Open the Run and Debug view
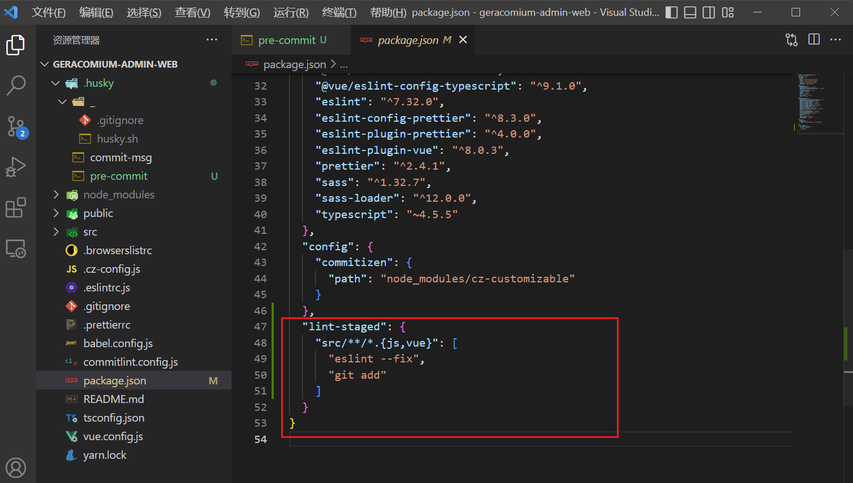 click(16, 167)
